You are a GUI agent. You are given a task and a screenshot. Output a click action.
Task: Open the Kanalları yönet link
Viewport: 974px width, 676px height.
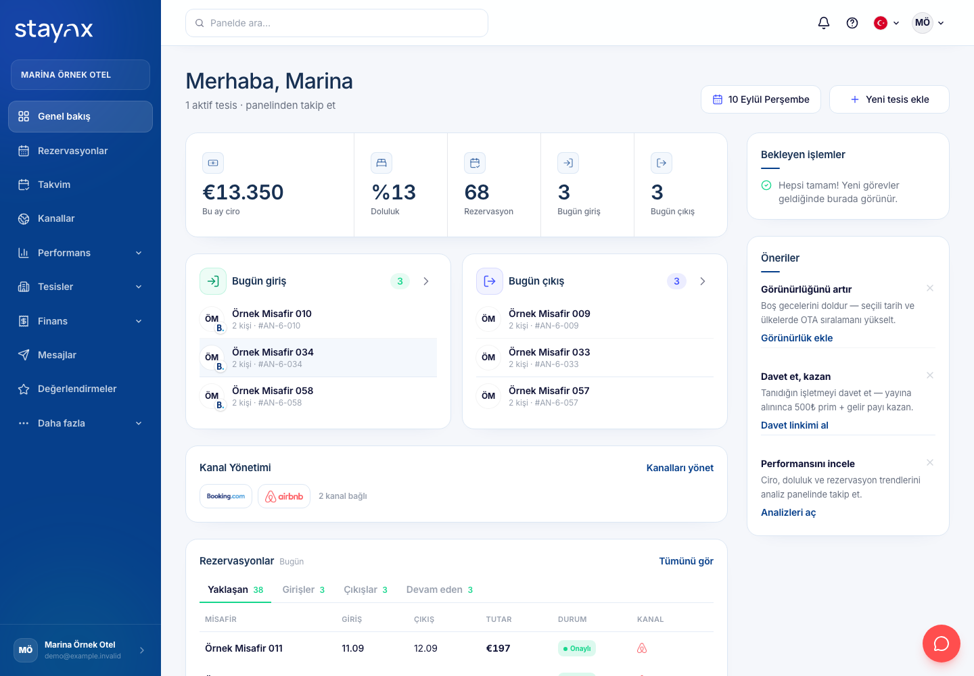click(680, 468)
